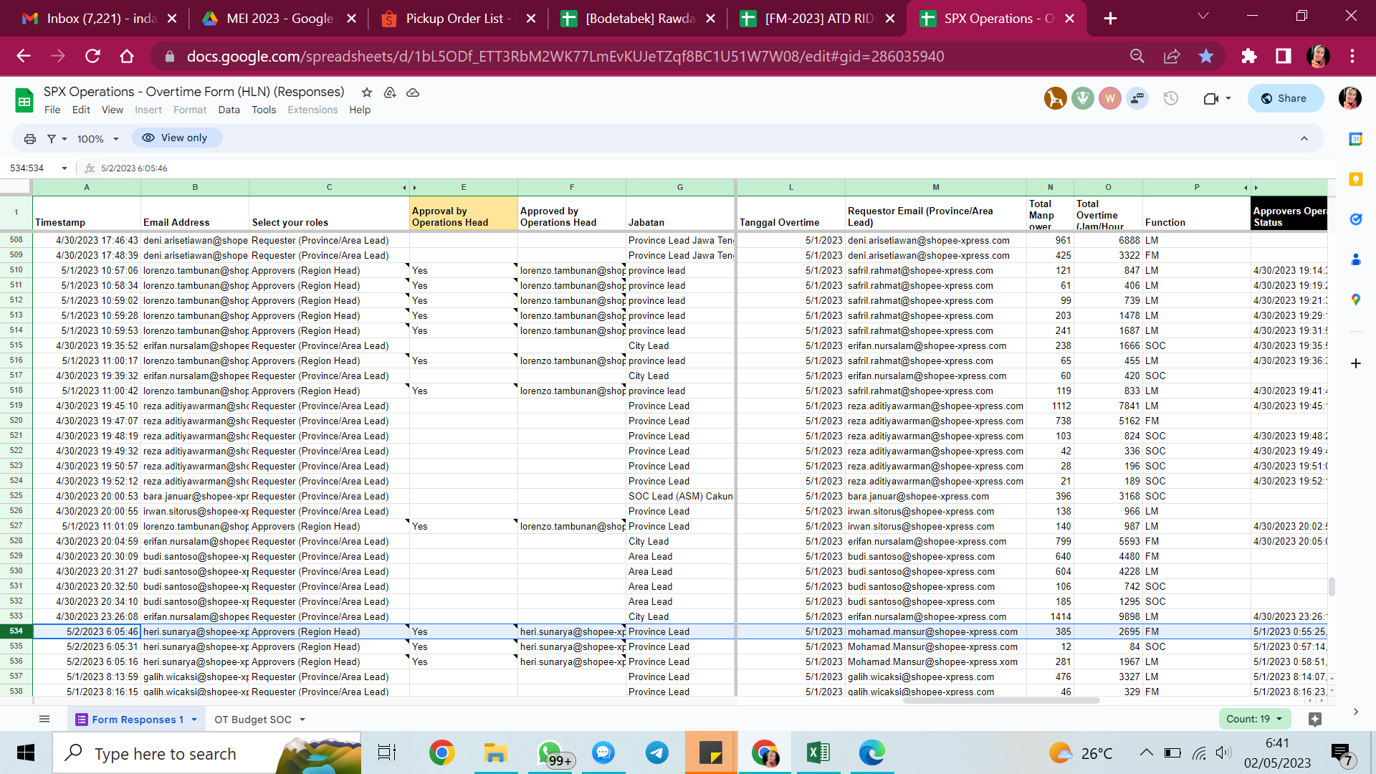The image size is (1376, 774).
Task: Open Google Keep side panel icon
Action: pos(1355,179)
